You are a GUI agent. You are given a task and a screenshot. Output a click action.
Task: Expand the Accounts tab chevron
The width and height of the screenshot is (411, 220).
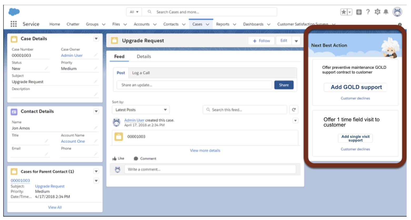point(155,24)
